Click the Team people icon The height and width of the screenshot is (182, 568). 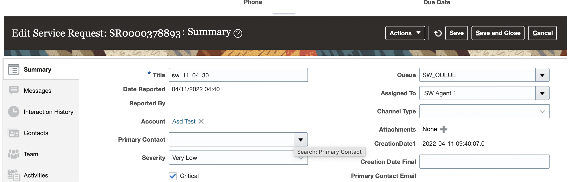click(14, 154)
